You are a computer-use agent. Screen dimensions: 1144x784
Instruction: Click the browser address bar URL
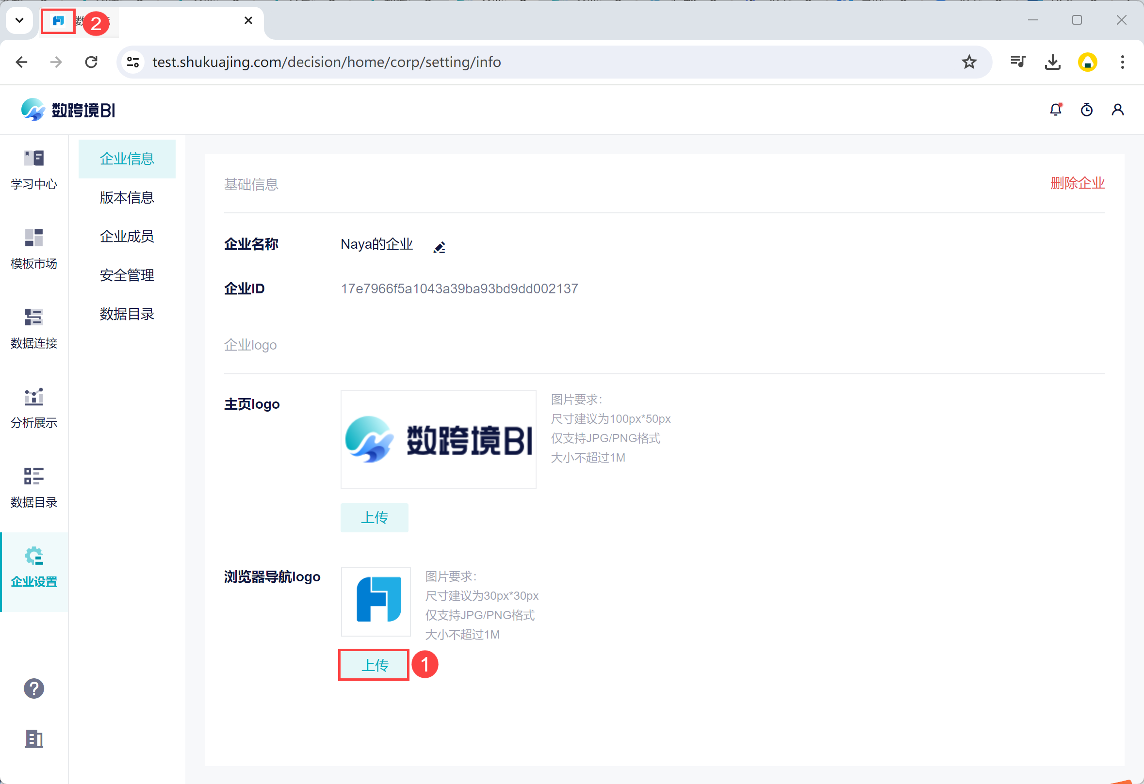[x=327, y=62]
